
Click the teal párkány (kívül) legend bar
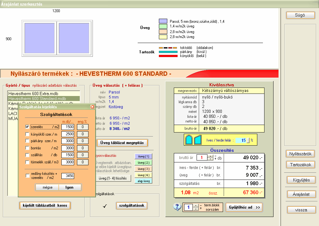coord(168,52)
